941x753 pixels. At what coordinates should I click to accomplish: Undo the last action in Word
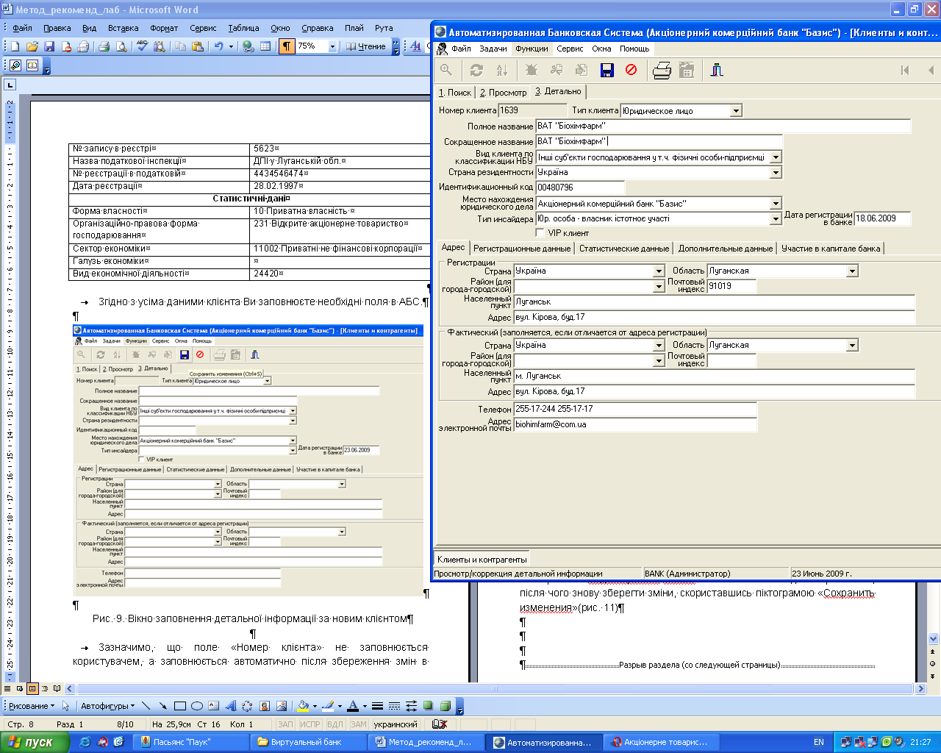click(218, 46)
